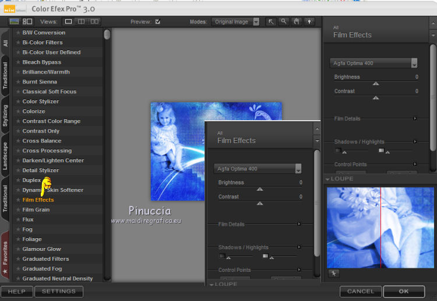Select the Darken/Lighten Center filter
Screen dimensions: 437x301
[53, 160]
